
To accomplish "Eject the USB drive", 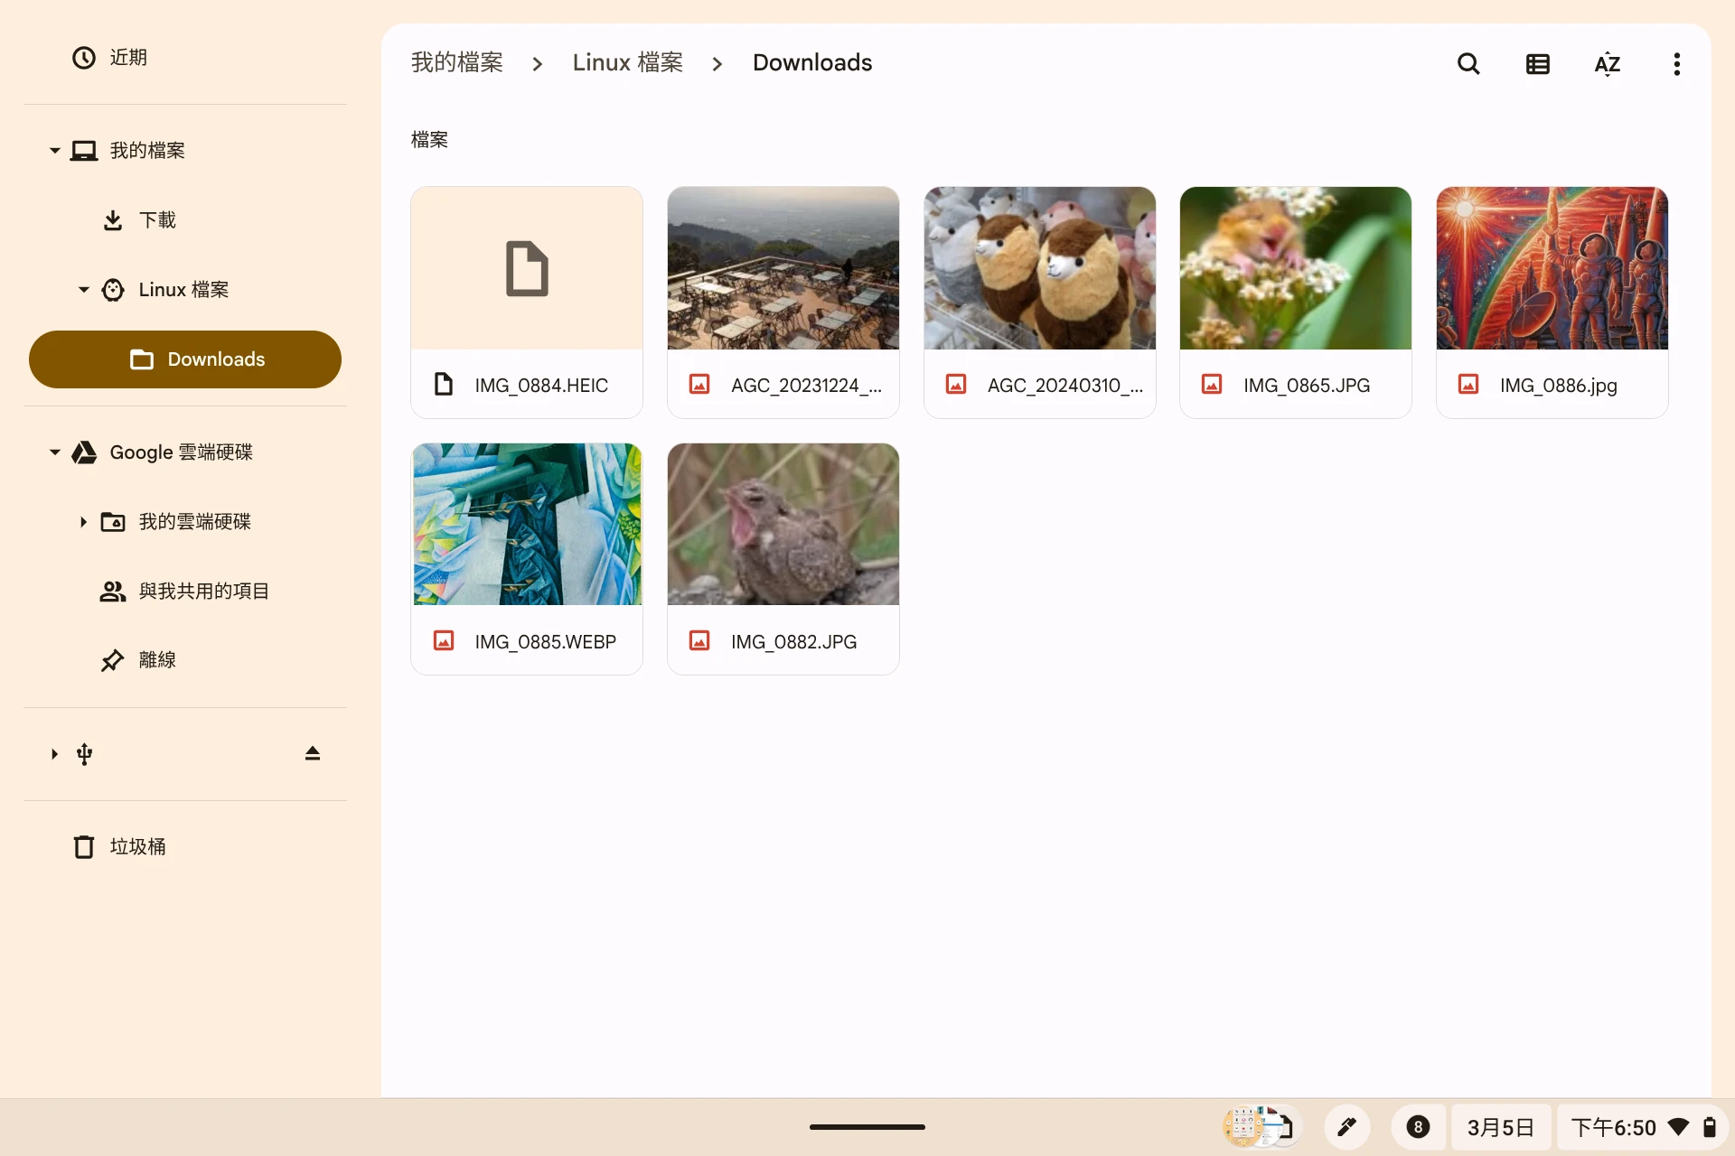I will [x=313, y=753].
